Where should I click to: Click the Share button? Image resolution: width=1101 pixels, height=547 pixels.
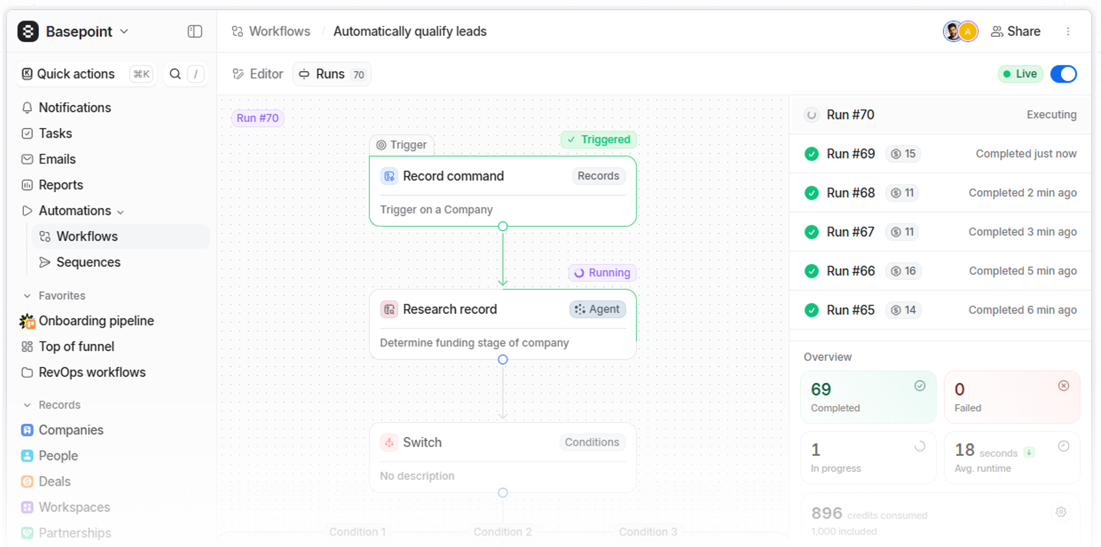pyautogui.click(x=1016, y=31)
